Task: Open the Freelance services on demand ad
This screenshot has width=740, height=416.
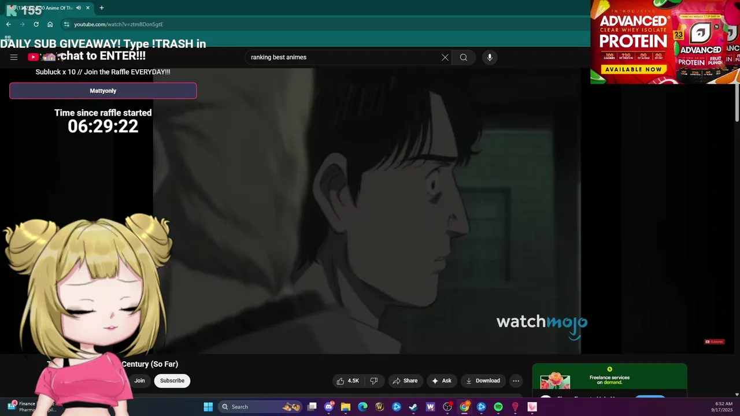Action: tap(609, 380)
